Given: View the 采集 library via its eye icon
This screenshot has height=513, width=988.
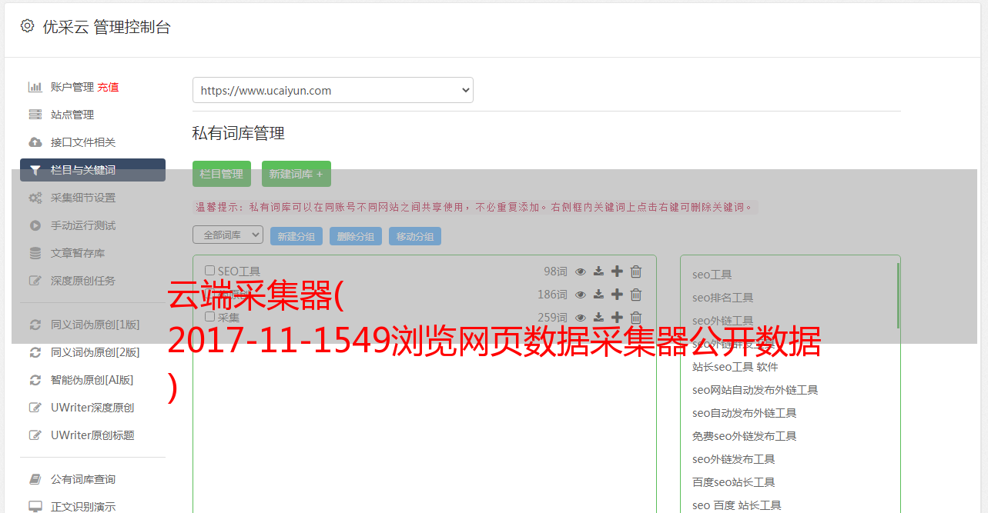Looking at the screenshot, I should coord(581,318).
